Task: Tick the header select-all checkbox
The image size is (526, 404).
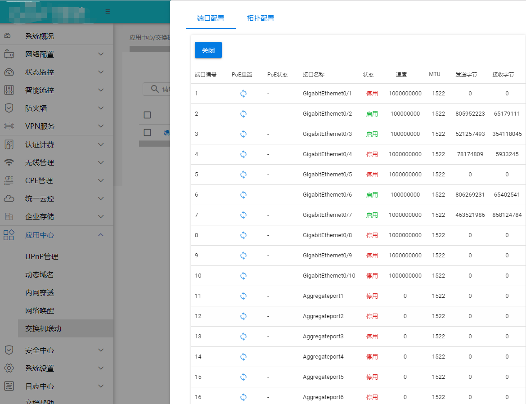Action: pyautogui.click(x=147, y=115)
